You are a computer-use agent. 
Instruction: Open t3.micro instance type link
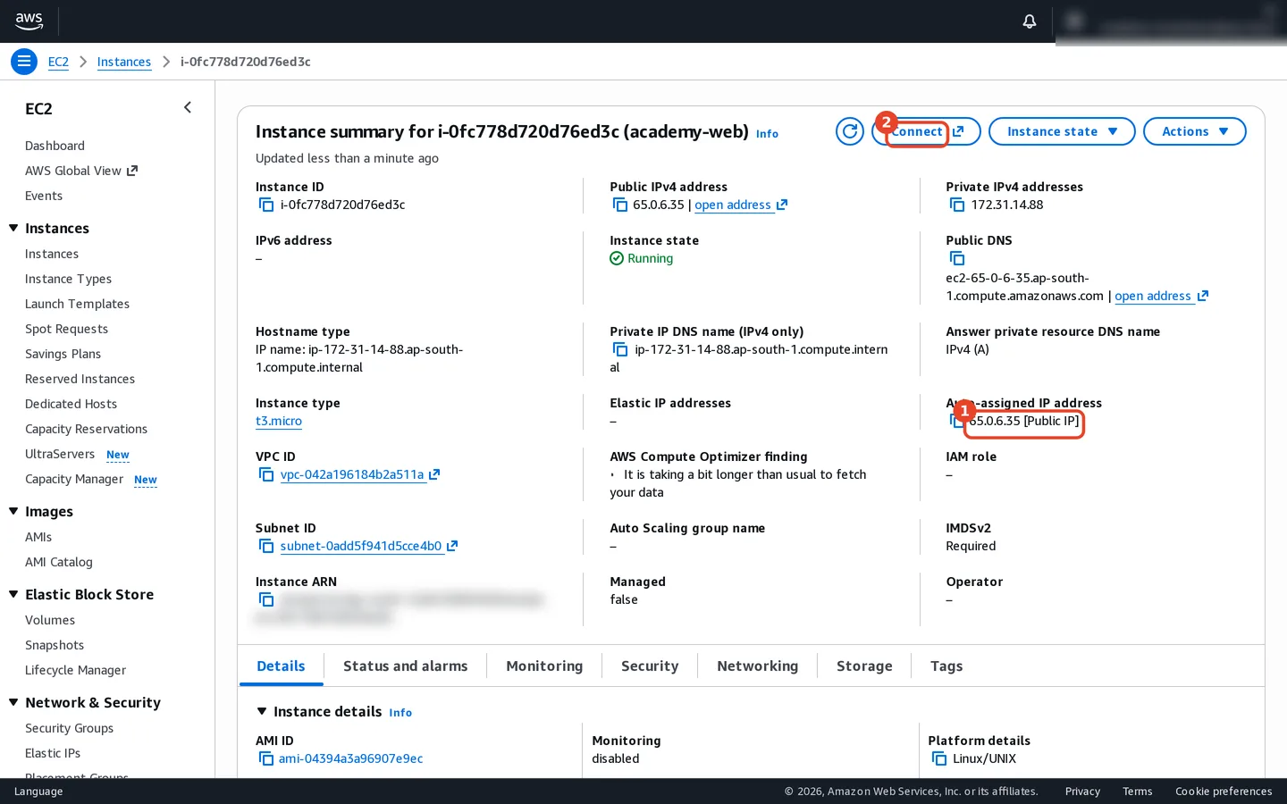point(279,421)
